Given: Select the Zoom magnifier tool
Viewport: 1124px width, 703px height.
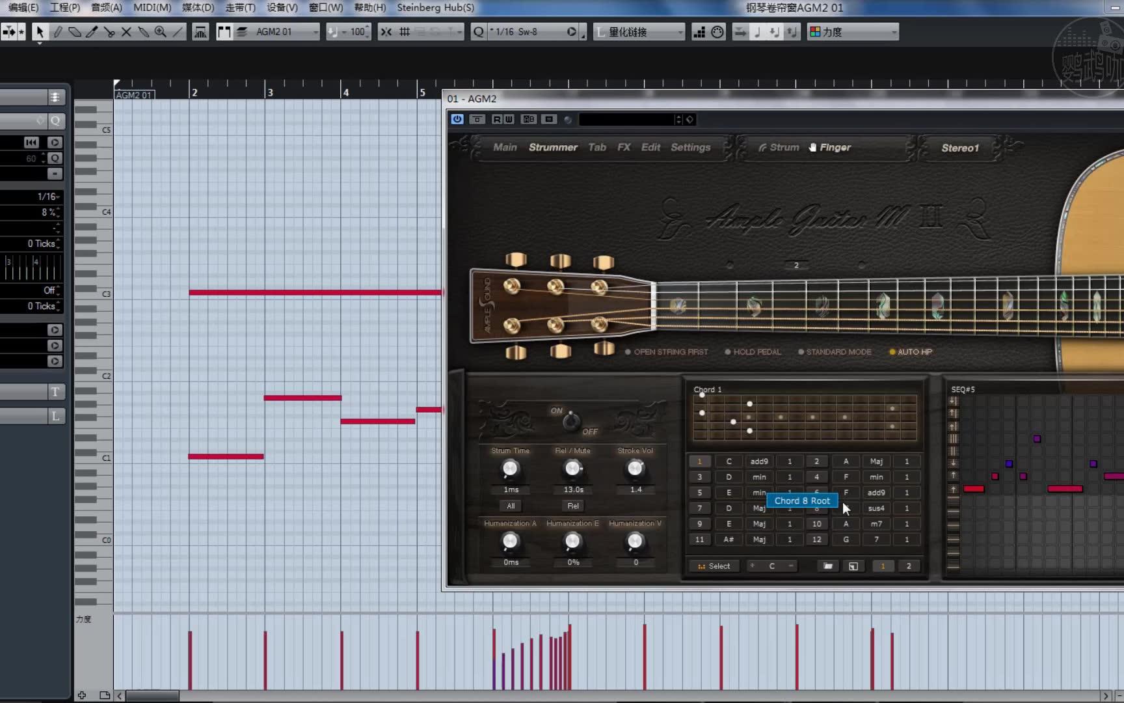Looking at the screenshot, I should (160, 31).
